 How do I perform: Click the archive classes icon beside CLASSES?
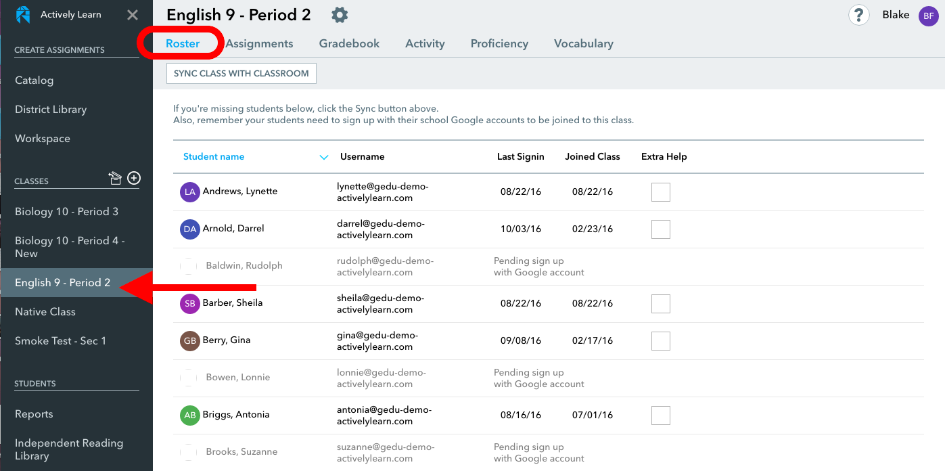pyautogui.click(x=115, y=178)
